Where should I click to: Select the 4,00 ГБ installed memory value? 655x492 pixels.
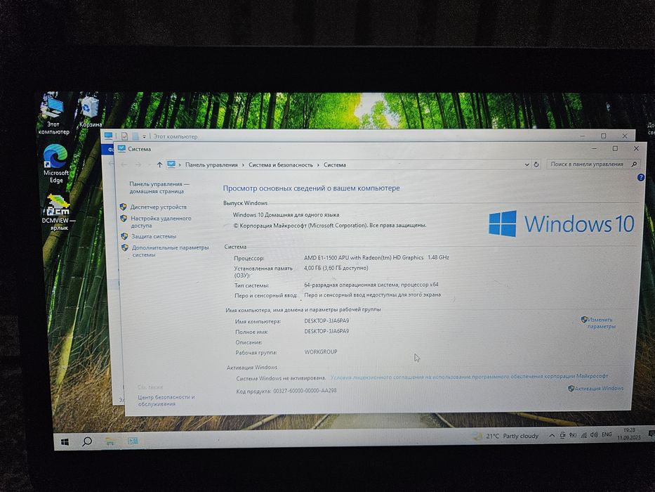pos(336,268)
